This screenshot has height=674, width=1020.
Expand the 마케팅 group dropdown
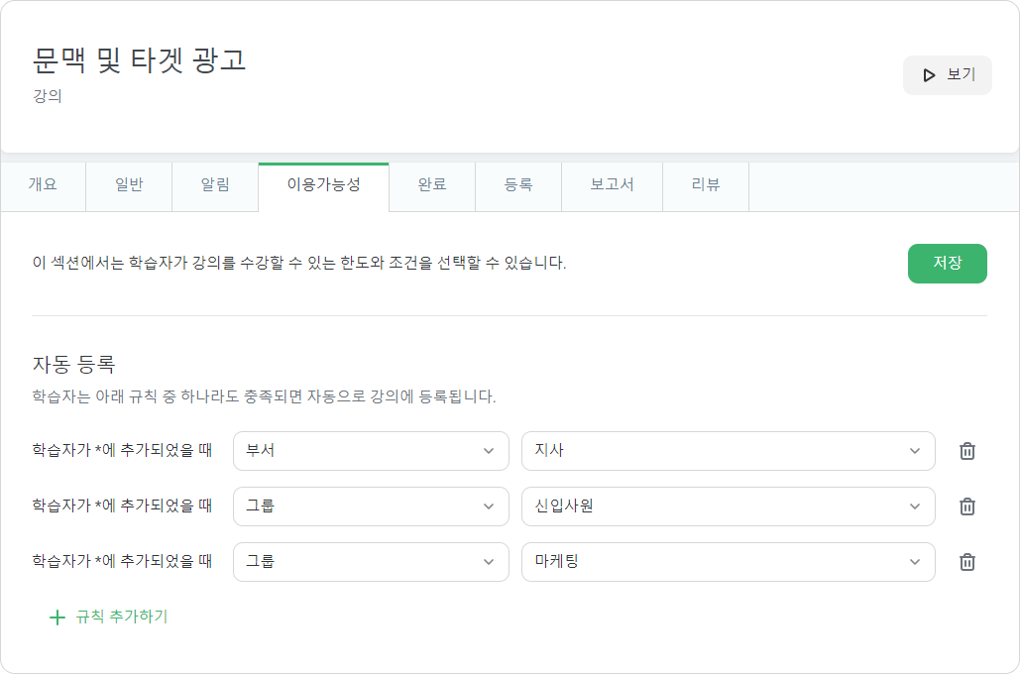[728, 561]
